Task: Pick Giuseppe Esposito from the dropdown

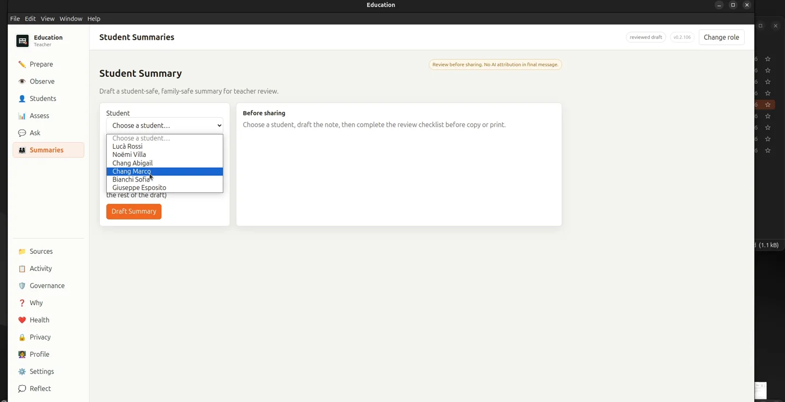Action: 165,187
